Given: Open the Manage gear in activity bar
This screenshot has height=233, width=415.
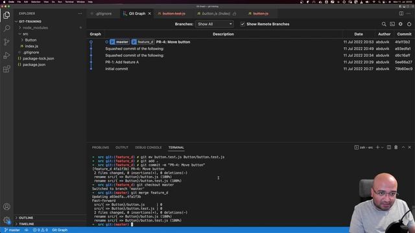Looking at the screenshot, I should coord(6,220).
